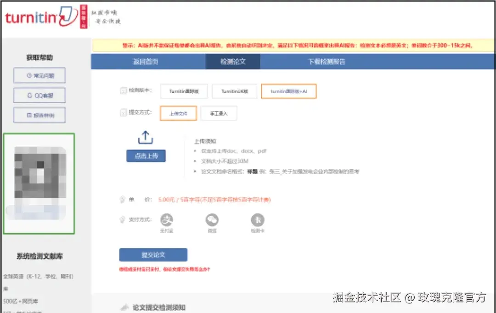Open the QQ客服 support button

[x=39, y=95]
